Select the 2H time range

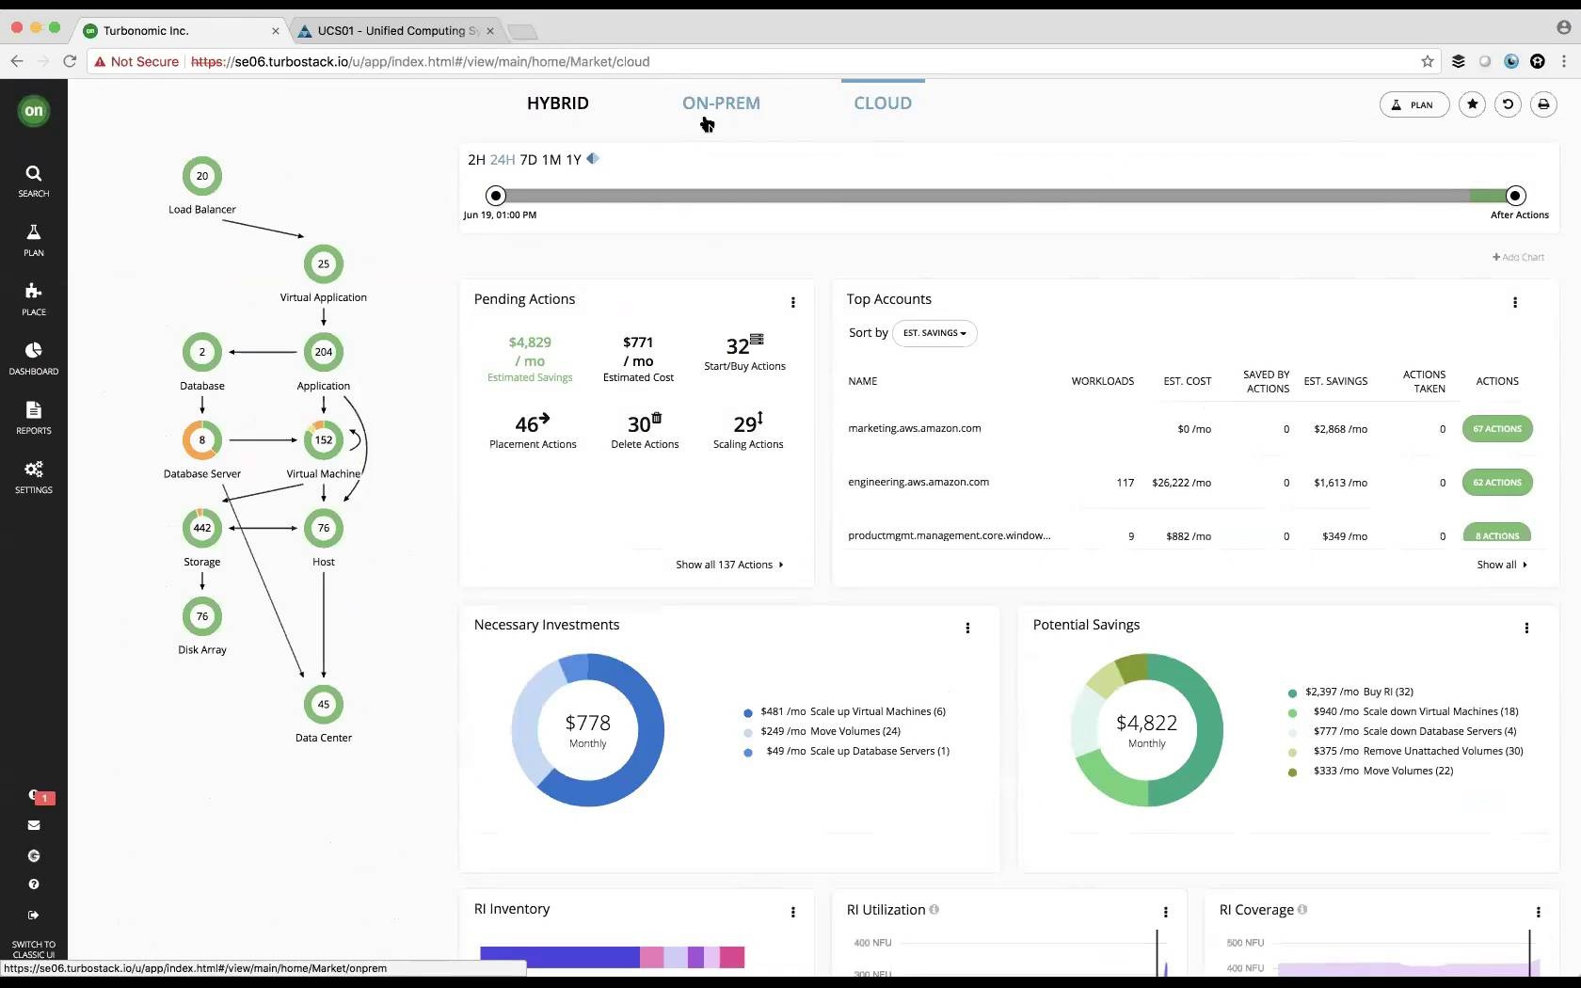coord(476,160)
